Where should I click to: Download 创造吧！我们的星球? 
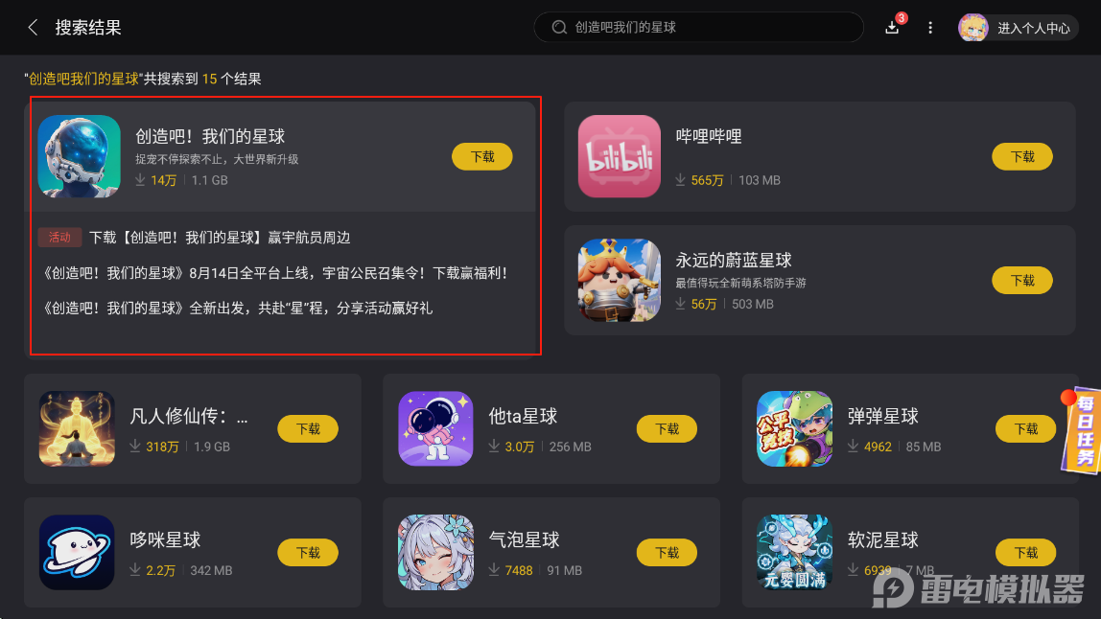pyautogui.click(x=481, y=156)
